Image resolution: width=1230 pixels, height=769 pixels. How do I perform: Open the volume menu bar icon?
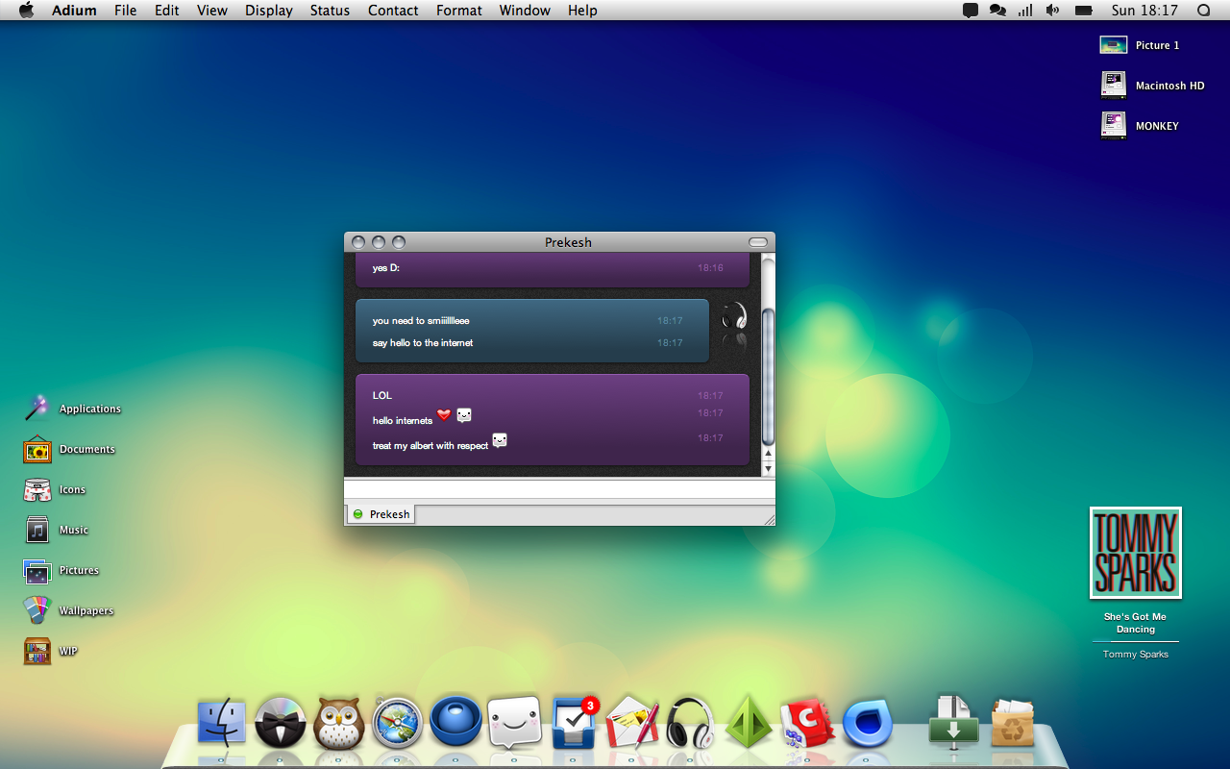(1053, 11)
